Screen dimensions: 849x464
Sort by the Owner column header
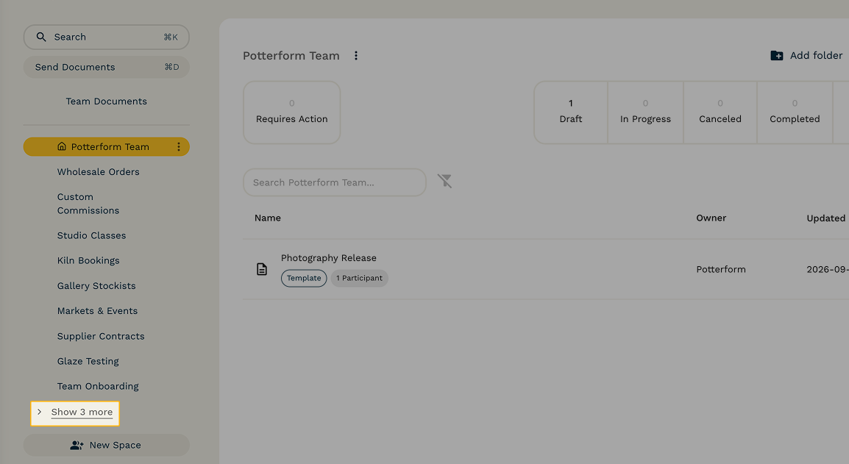[711, 218]
